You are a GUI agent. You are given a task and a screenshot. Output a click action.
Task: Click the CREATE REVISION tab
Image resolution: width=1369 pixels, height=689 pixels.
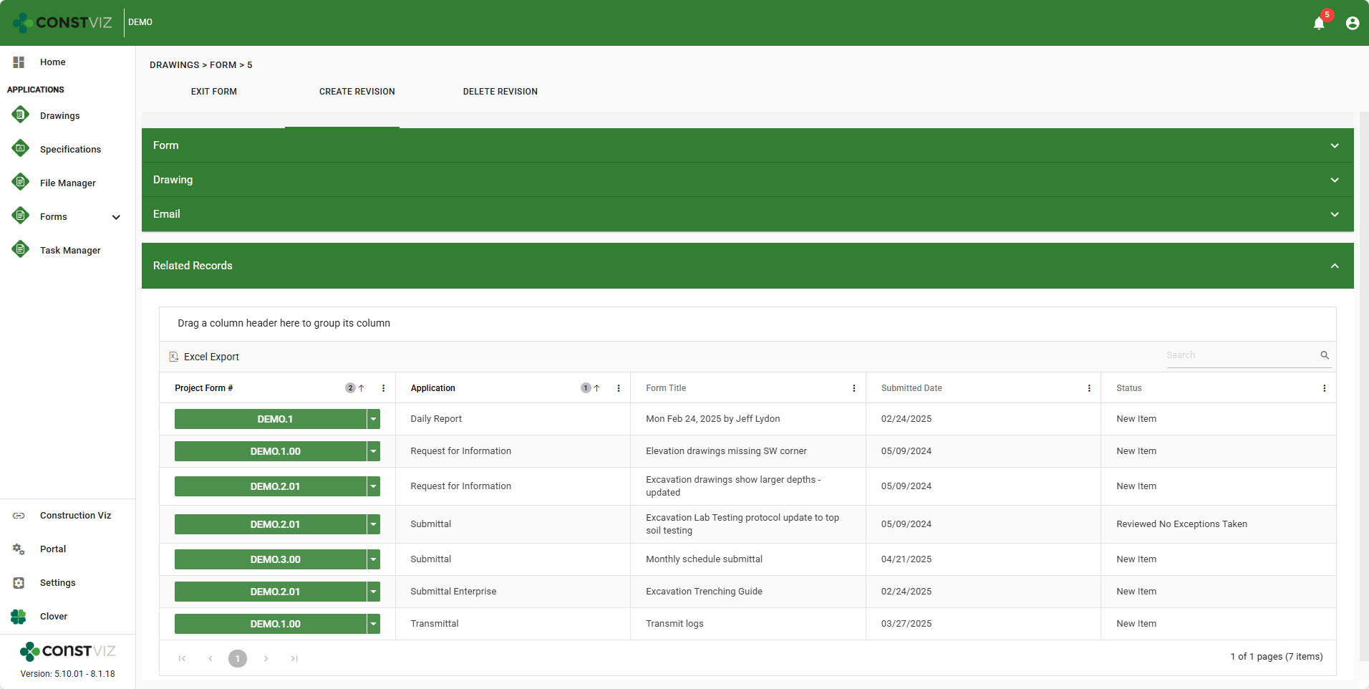tap(357, 92)
